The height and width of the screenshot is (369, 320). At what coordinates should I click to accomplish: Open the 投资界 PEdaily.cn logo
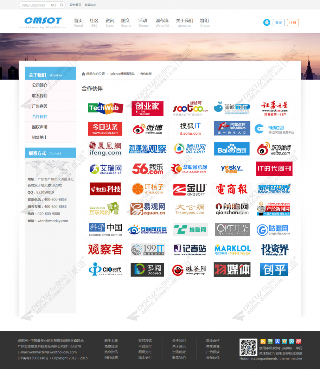274,250
